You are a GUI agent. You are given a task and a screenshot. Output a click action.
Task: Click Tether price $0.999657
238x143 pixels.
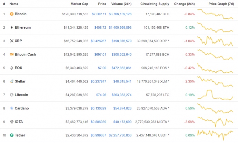98,135
